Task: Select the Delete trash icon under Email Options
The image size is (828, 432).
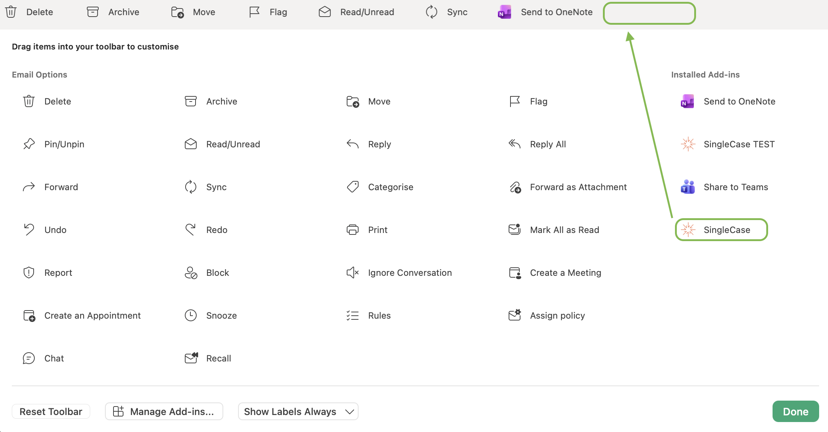Action: [29, 101]
